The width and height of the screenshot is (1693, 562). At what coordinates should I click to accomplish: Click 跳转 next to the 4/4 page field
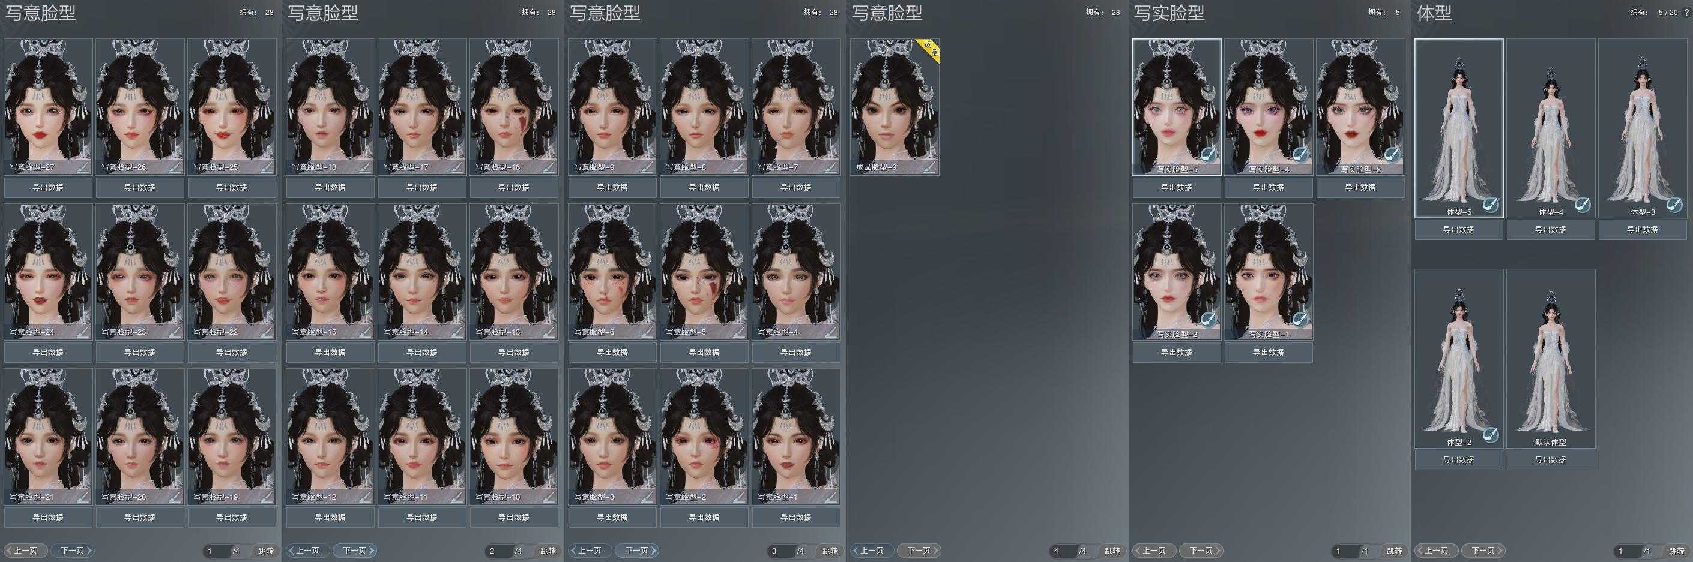1111,551
